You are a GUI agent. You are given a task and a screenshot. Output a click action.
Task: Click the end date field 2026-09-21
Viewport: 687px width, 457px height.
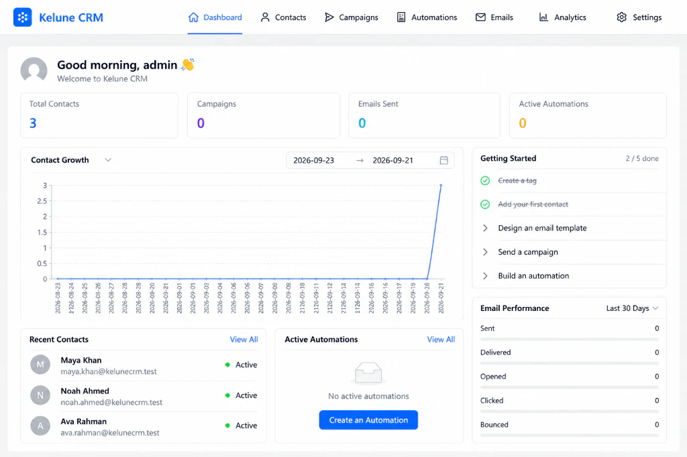(393, 160)
